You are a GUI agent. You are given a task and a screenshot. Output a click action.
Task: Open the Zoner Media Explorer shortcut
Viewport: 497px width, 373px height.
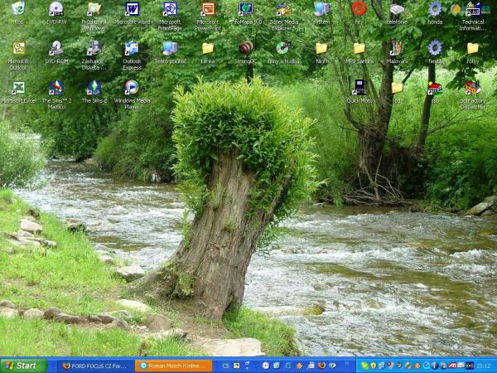click(283, 10)
